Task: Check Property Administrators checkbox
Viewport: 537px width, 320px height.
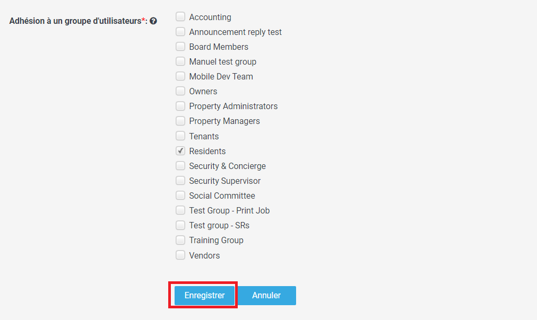Action: 180,106
